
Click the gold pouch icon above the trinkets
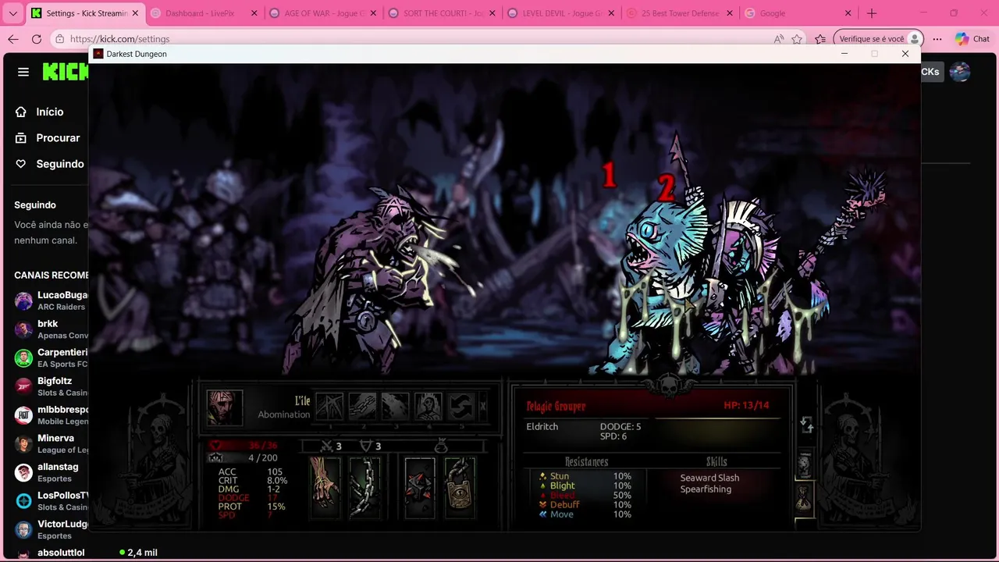tap(441, 446)
